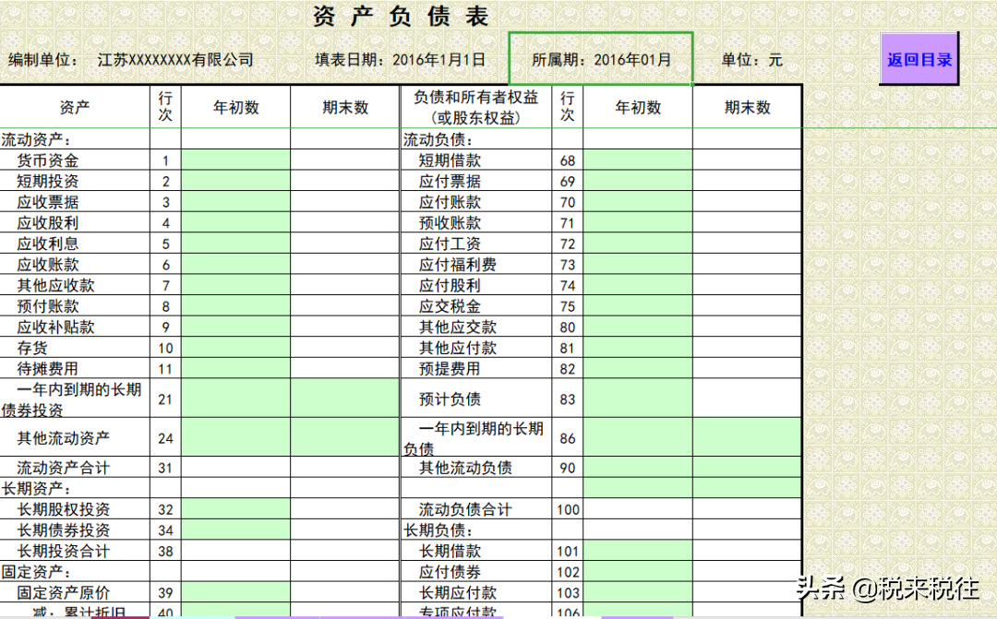This screenshot has height=619, width=997.
Task: Select the 编制单位 company name cell
Action: point(175,57)
